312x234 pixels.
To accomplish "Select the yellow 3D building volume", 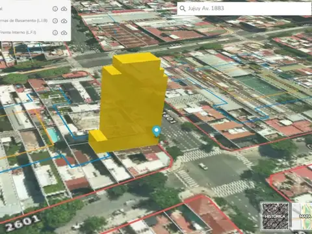I will click(x=130, y=102).
